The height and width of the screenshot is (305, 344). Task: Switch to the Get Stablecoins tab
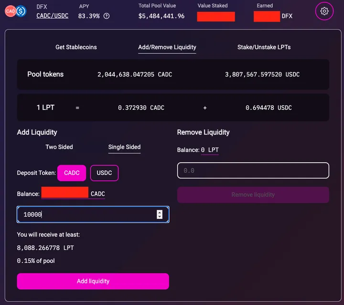(76, 47)
